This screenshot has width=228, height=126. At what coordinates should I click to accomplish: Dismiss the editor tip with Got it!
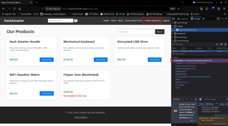[x=192, y=120]
